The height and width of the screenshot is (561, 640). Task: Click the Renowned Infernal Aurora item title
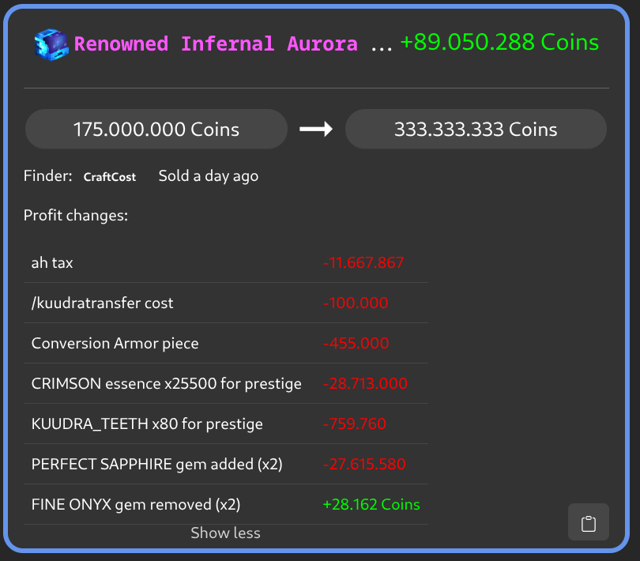click(x=216, y=43)
